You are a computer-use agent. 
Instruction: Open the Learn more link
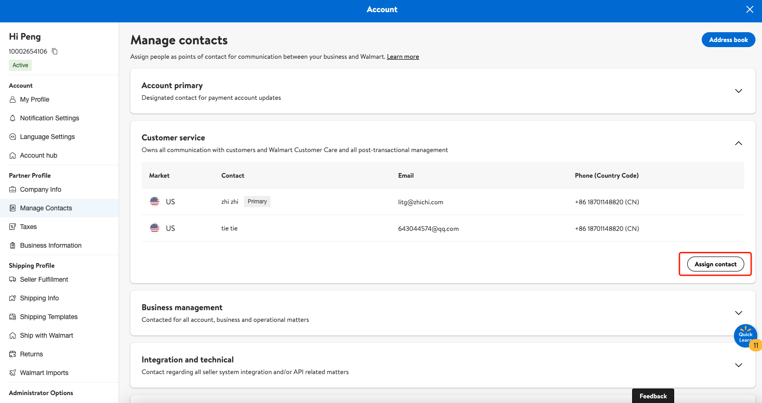coord(403,56)
